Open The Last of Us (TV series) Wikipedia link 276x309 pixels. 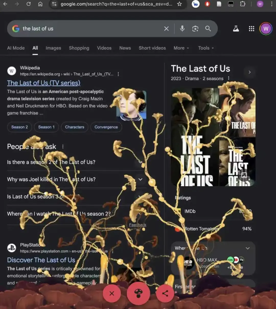(x=44, y=83)
